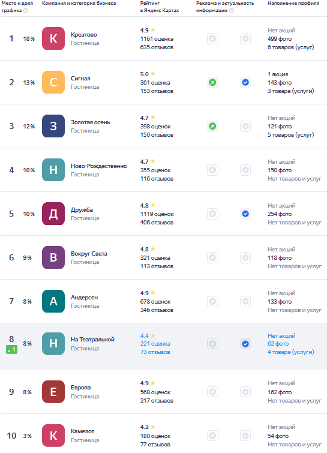
Task: Click the grey verification checkmark for Андерсен
Action: (x=245, y=301)
